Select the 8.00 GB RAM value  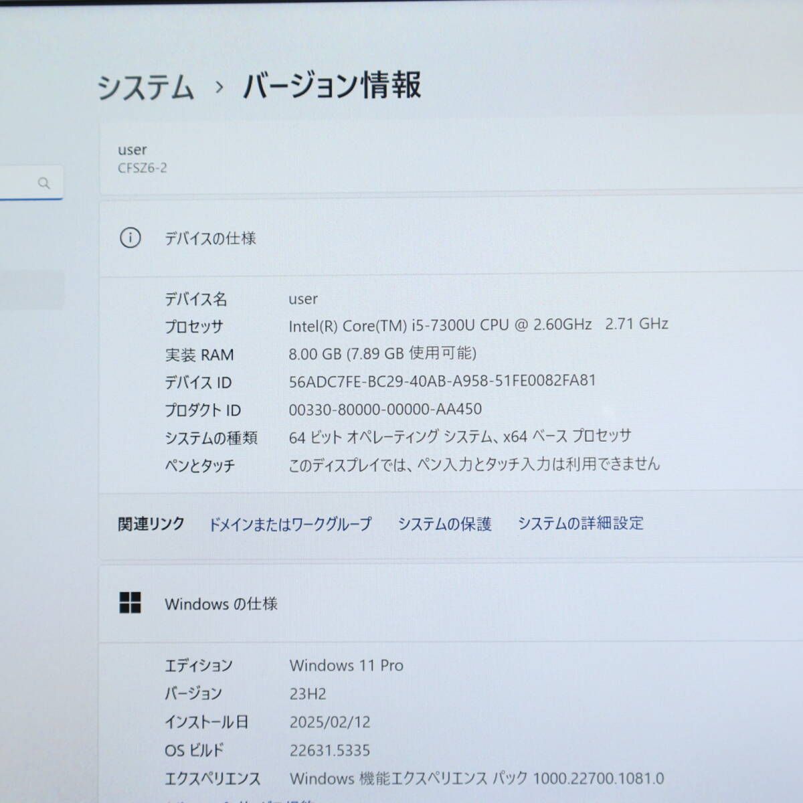click(x=382, y=353)
